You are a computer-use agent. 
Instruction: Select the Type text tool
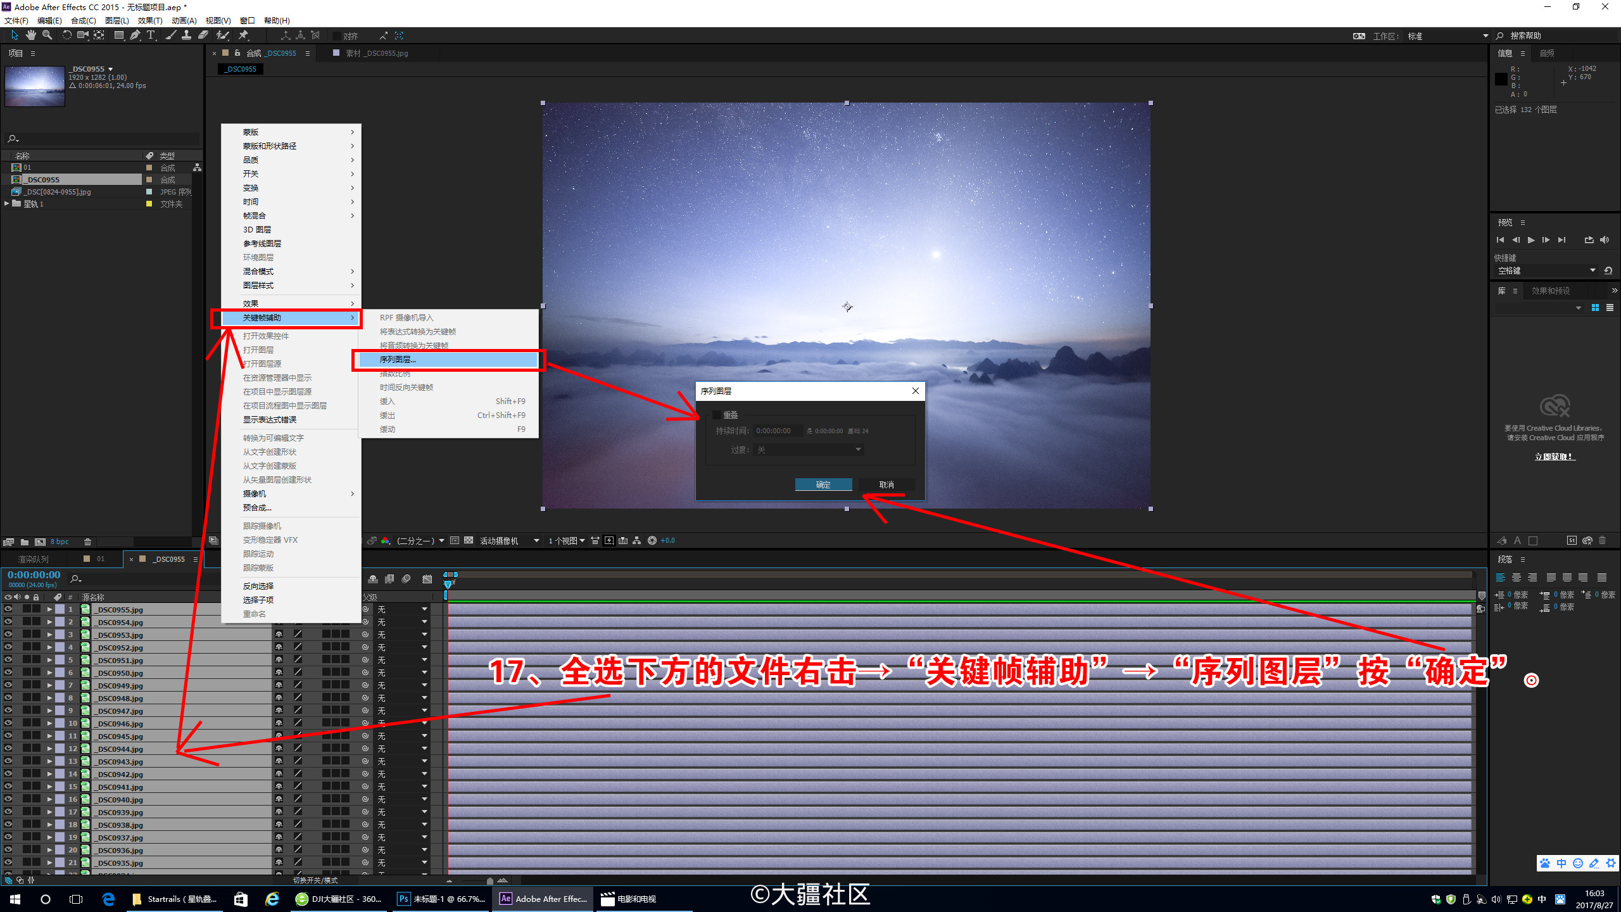point(151,35)
